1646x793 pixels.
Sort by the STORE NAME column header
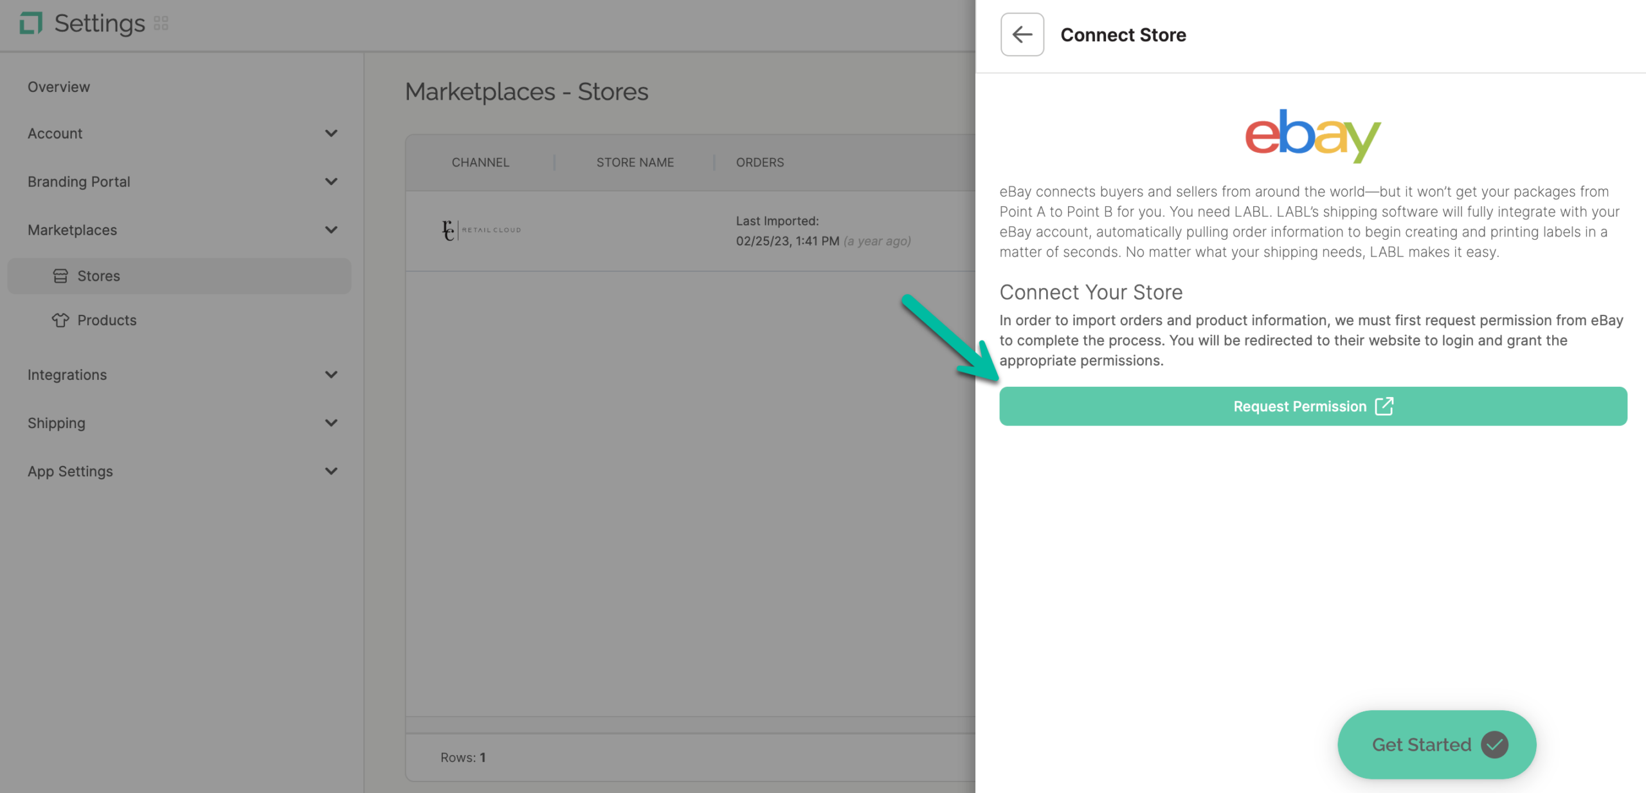635,163
